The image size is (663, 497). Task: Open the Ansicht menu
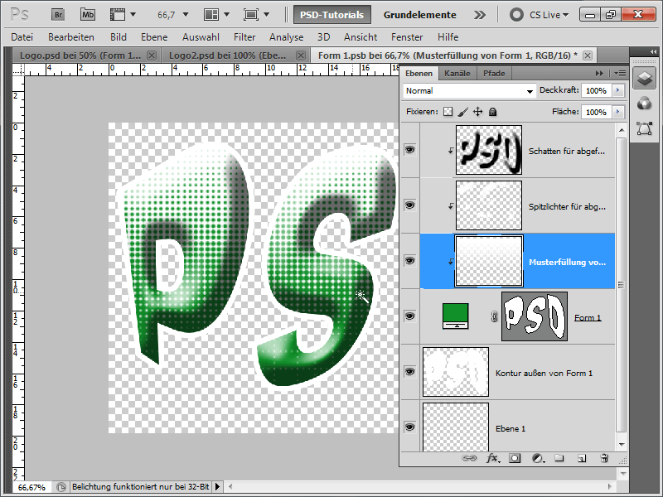pyautogui.click(x=361, y=37)
